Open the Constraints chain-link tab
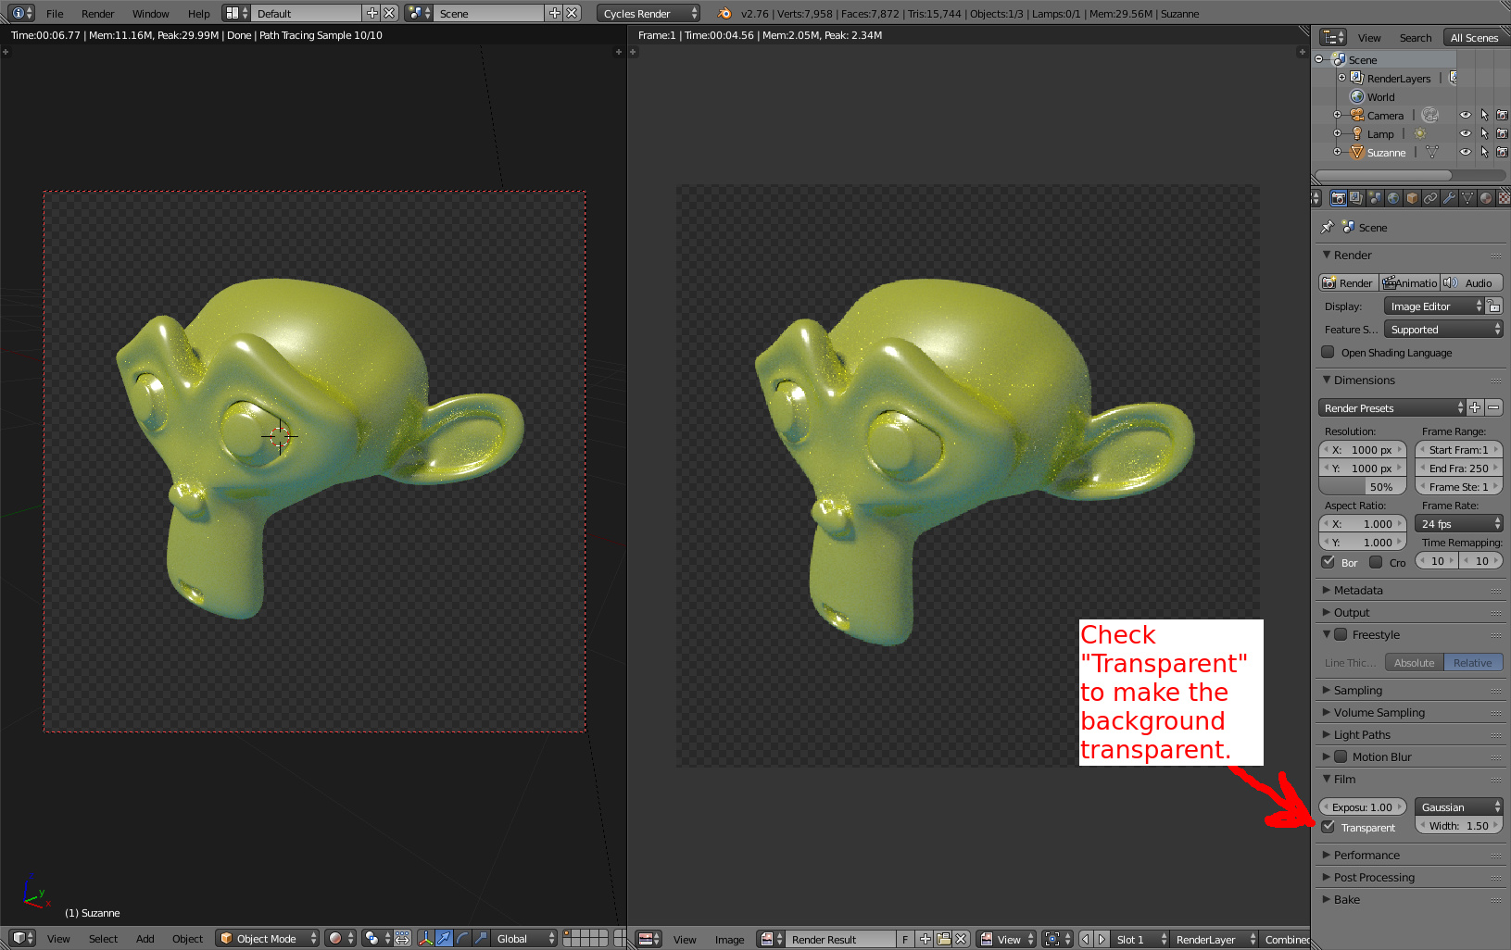 (x=1430, y=198)
